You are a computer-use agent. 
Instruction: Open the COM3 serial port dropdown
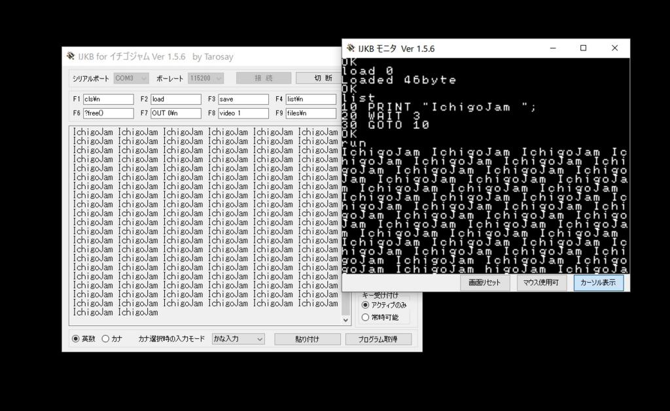coord(131,78)
